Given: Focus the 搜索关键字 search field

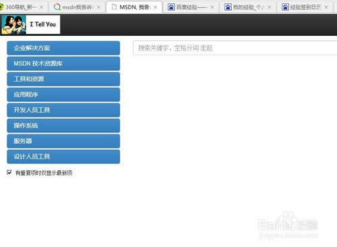Looking at the screenshot, I should pos(235,48).
